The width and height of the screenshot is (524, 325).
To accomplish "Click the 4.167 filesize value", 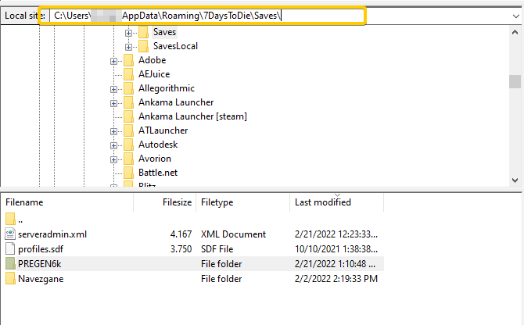I will pos(181,234).
